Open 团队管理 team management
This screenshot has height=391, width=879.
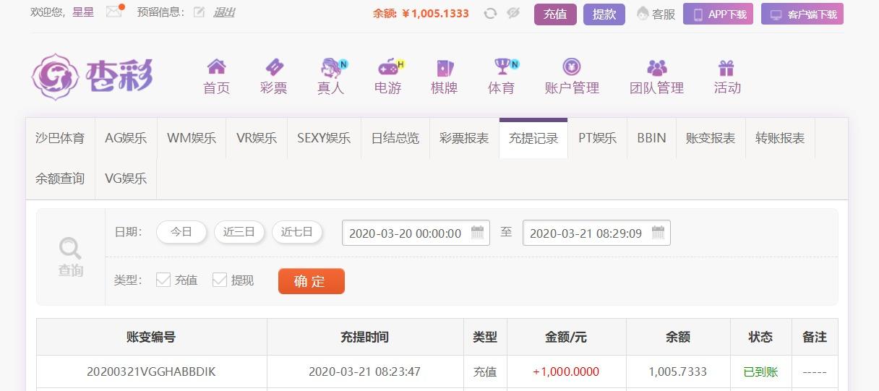656,77
